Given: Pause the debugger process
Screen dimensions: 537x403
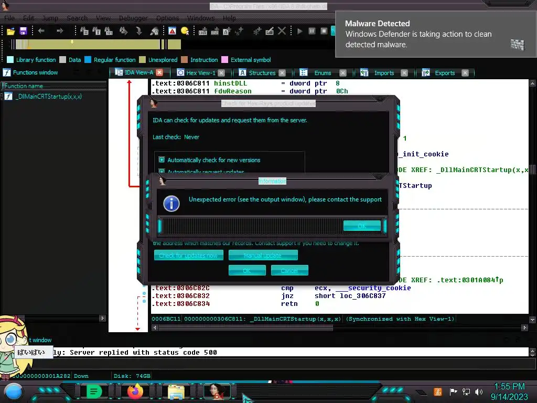Looking at the screenshot, I should pyautogui.click(x=312, y=31).
